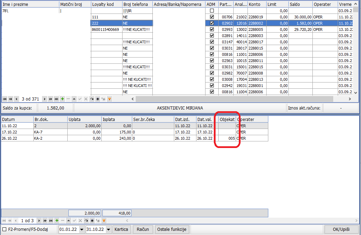Jump to last record in customer list navigator
This screenshot has height=235, width=361.
point(57,99)
